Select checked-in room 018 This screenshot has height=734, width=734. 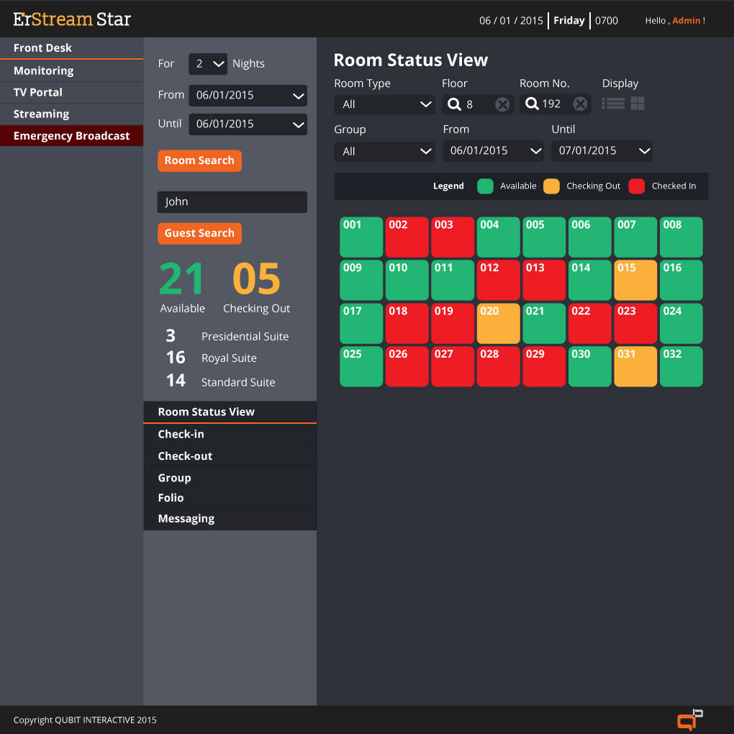coord(407,324)
